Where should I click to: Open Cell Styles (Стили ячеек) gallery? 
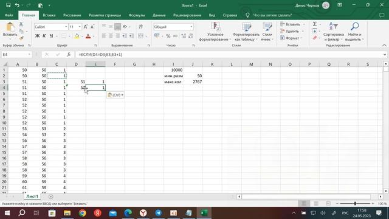pos(267,32)
